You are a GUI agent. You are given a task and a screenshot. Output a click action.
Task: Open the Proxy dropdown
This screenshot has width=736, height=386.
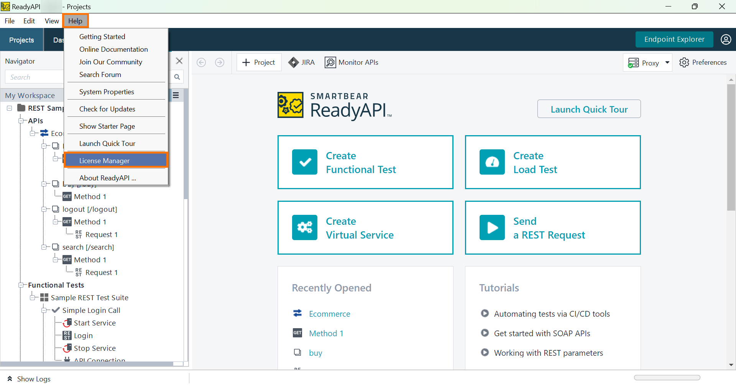[x=668, y=62]
